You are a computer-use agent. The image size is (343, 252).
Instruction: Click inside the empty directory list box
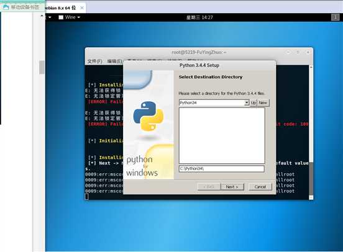point(222,135)
